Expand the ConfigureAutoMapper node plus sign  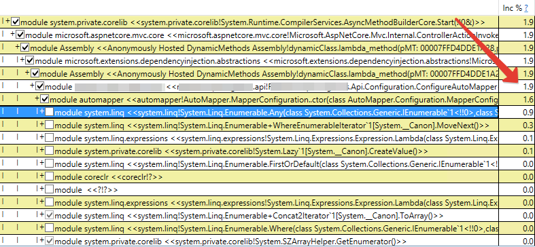(x=32, y=86)
